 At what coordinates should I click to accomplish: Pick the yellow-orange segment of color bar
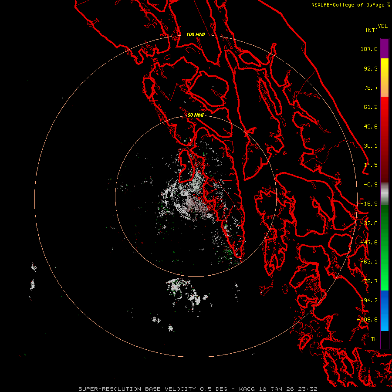[385, 78]
